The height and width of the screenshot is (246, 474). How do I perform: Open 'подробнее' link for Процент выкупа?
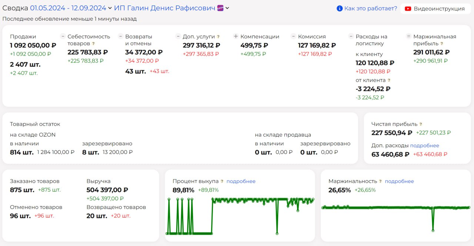click(x=241, y=181)
